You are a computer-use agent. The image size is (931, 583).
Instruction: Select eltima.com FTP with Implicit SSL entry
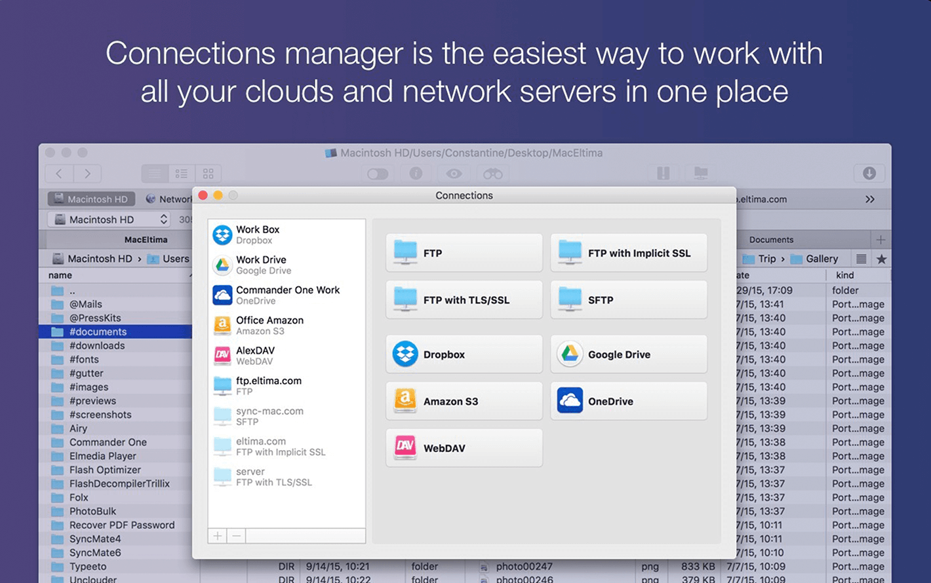[287, 446]
